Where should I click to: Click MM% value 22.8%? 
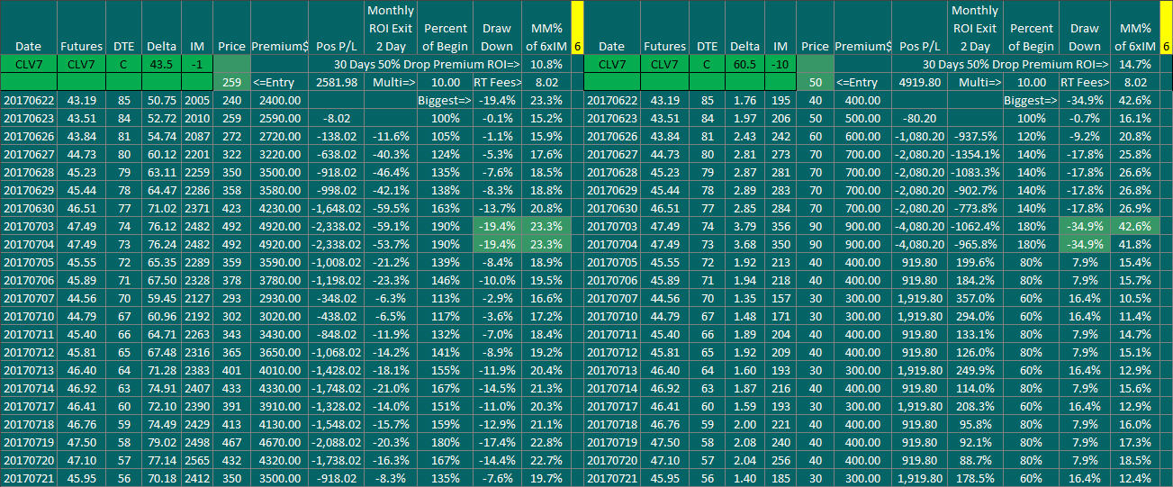click(x=547, y=442)
